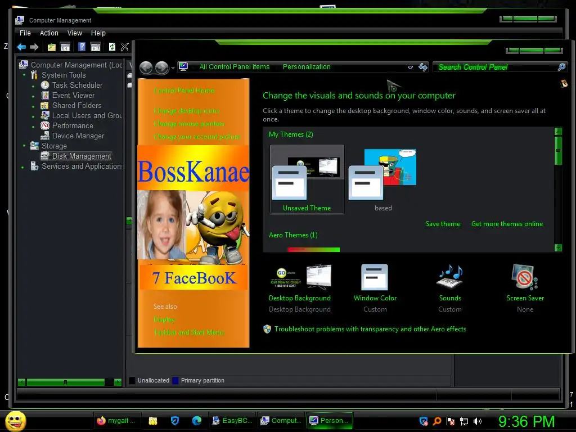
Task: Click the address bar refresh arrows icon
Action: [x=423, y=67]
